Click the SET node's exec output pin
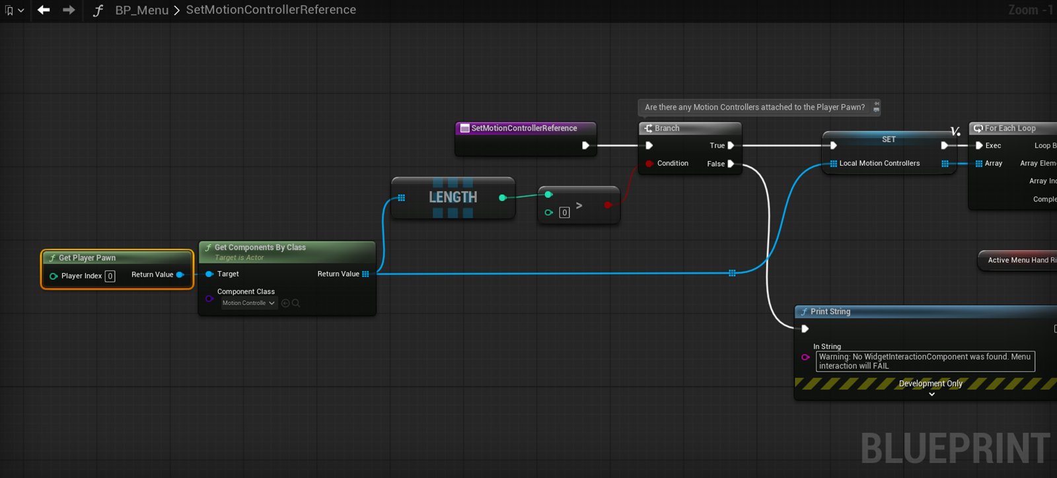Screen dimensions: 1057x478 tap(945, 145)
